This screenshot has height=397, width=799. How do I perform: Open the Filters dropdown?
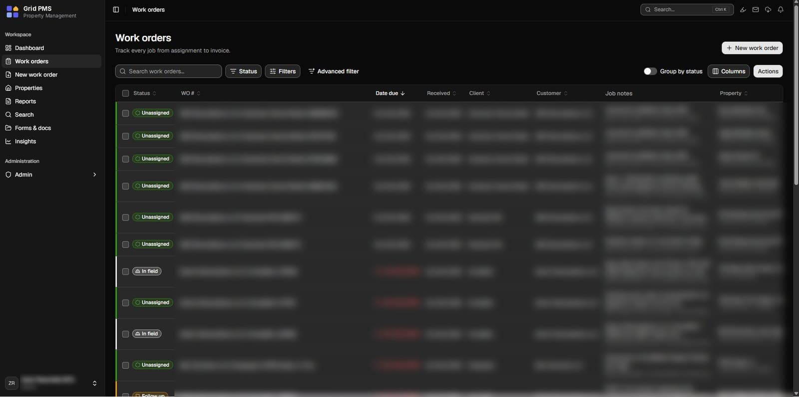tap(283, 71)
